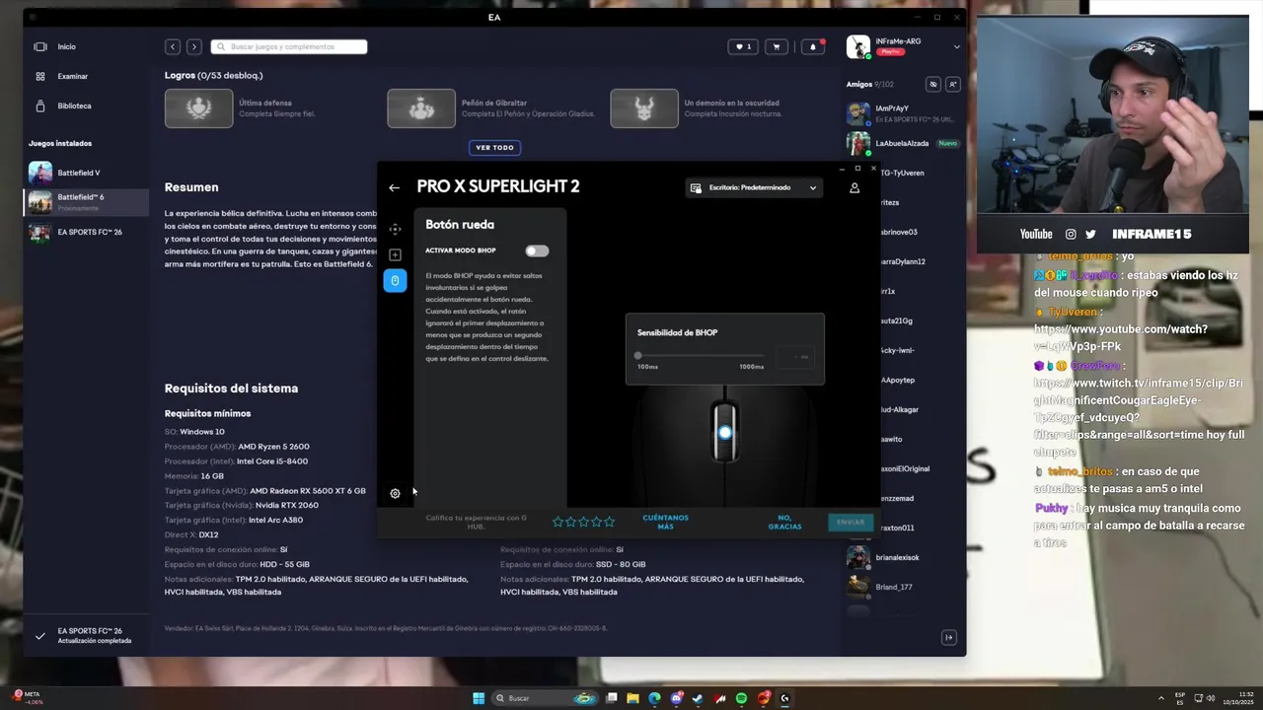
Task: Go forward with the EA app navigation arrow
Action: click(194, 46)
